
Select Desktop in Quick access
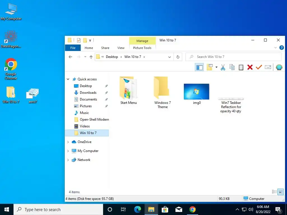[x=86, y=86]
